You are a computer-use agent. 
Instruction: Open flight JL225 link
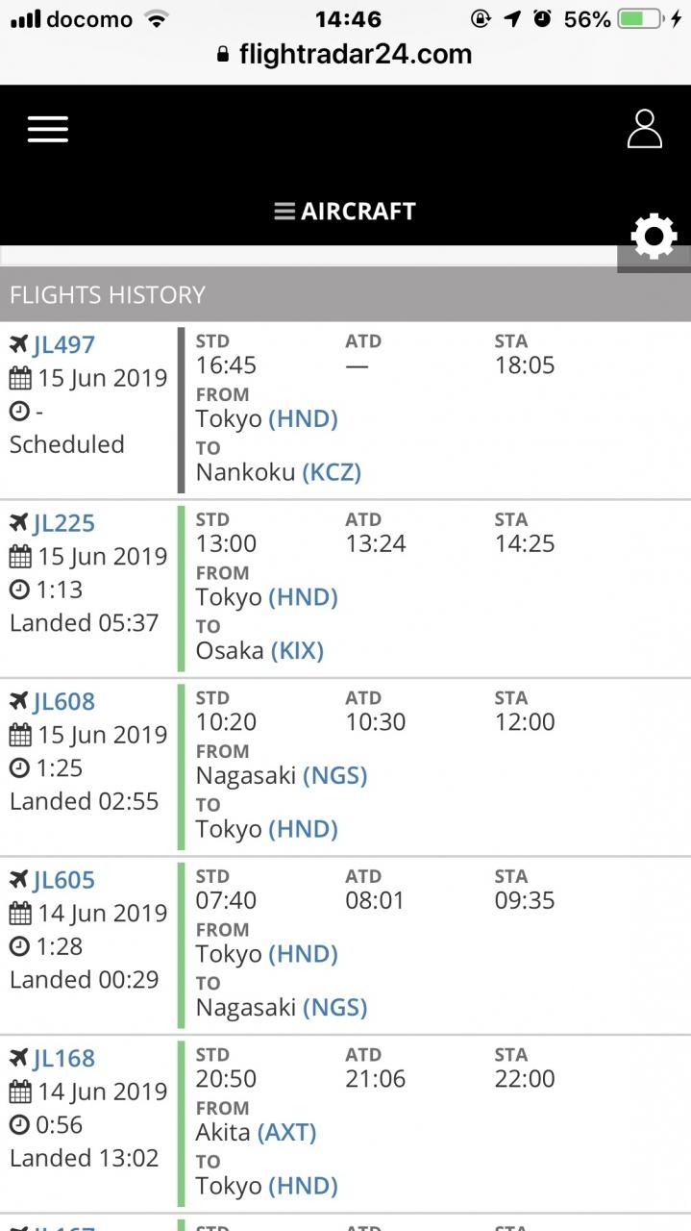point(64,523)
